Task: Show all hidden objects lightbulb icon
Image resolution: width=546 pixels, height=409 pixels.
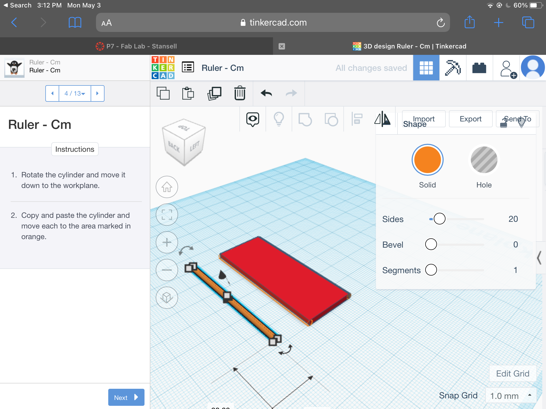Action: click(x=279, y=119)
